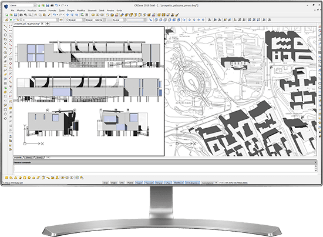Add a new drawing tab
The image size is (323, 237).
(48, 24)
